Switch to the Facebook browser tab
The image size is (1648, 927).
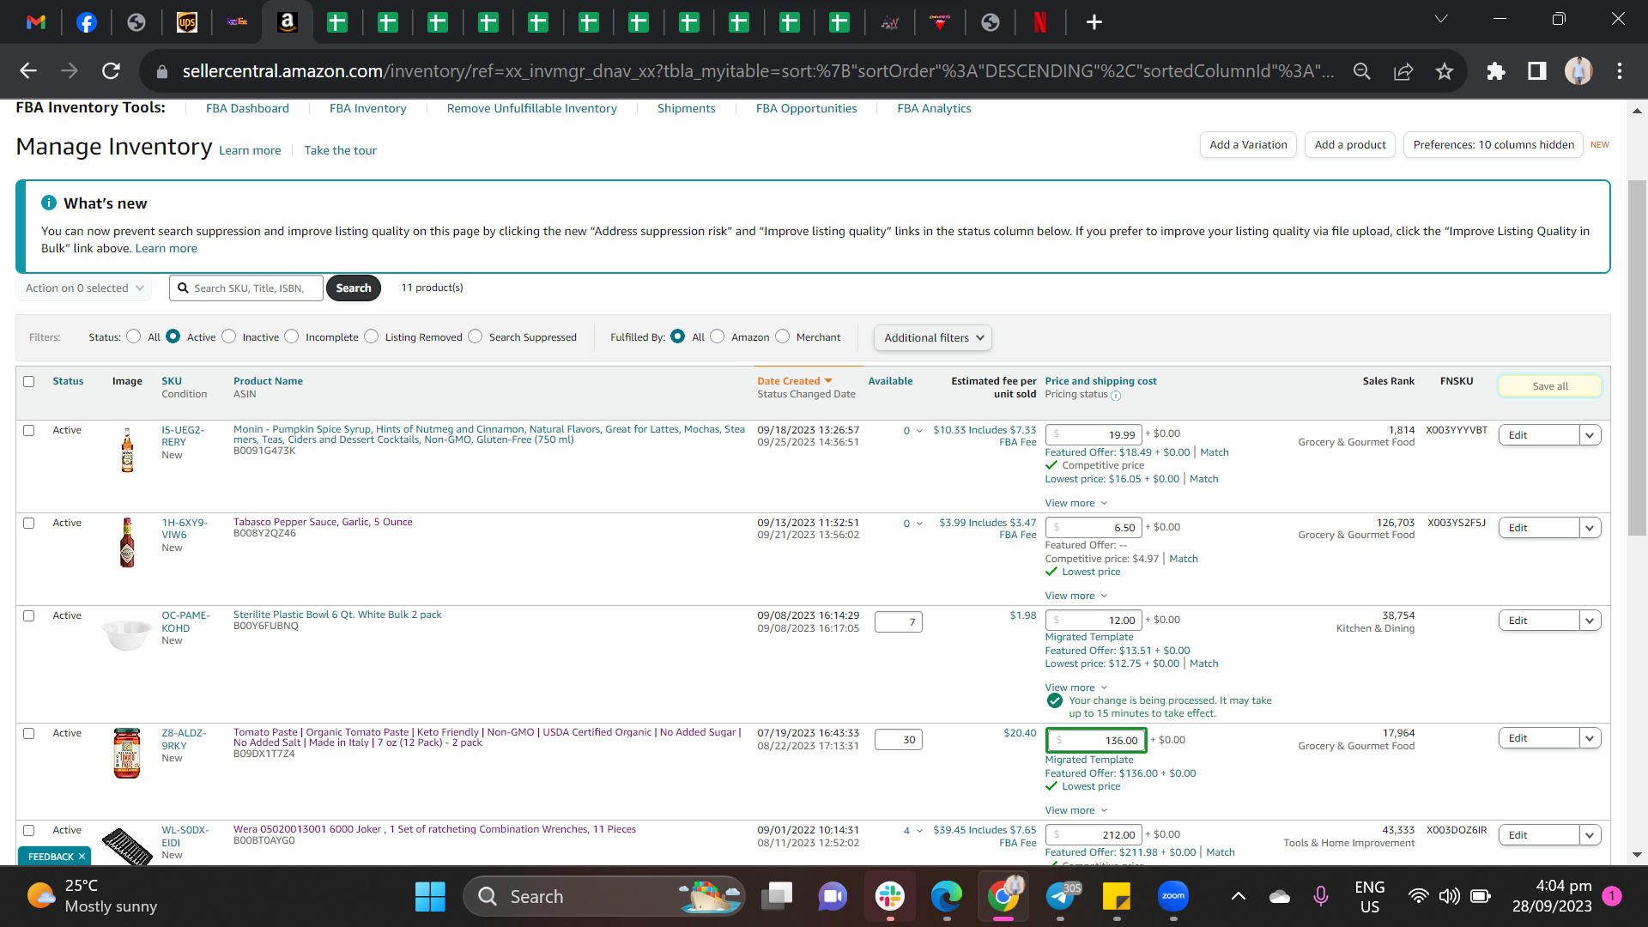pos(87,22)
